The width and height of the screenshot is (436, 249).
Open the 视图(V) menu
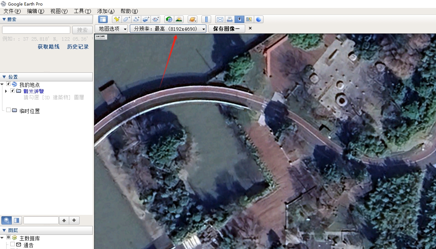pyautogui.click(x=59, y=11)
